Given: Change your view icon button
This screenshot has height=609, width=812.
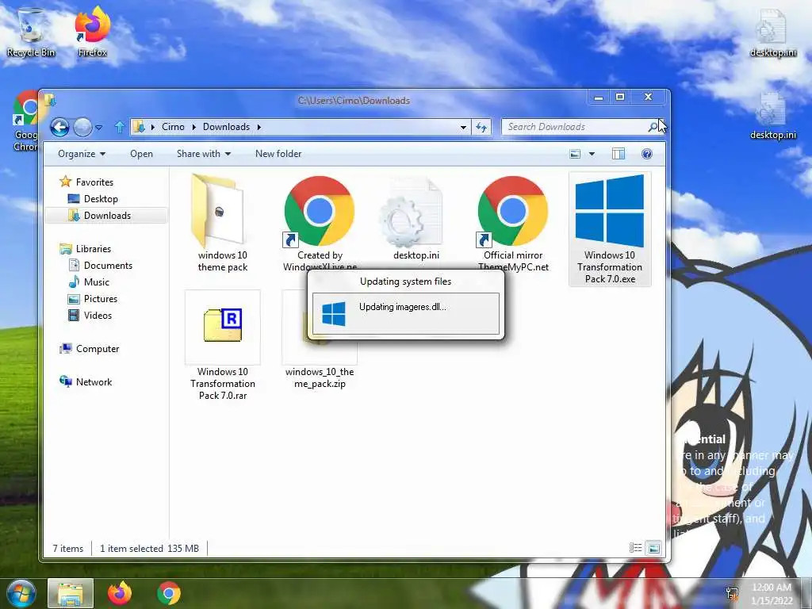Looking at the screenshot, I should point(575,154).
